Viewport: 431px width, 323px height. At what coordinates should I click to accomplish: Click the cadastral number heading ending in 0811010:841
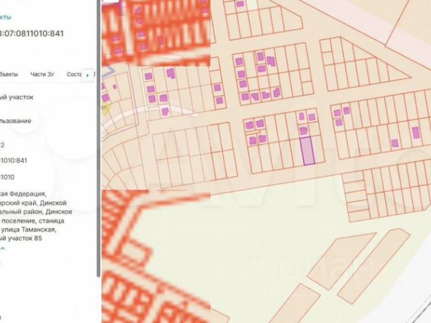[32, 34]
